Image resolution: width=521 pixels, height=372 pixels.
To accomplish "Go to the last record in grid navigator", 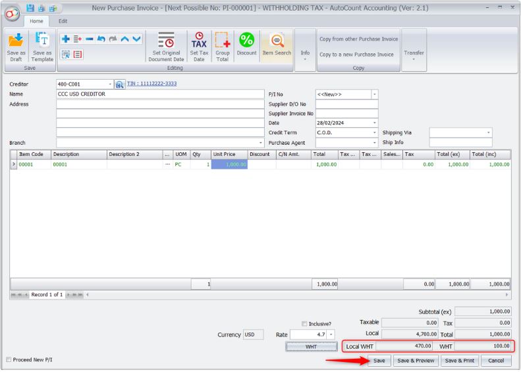I will tap(80, 294).
